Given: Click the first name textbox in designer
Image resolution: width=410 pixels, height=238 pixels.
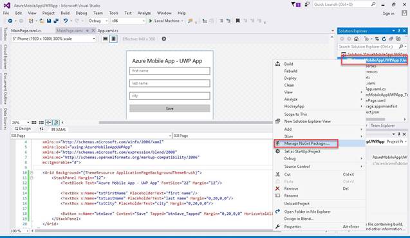Looking at the screenshot, I should pyautogui.click(x=170, y=71).
